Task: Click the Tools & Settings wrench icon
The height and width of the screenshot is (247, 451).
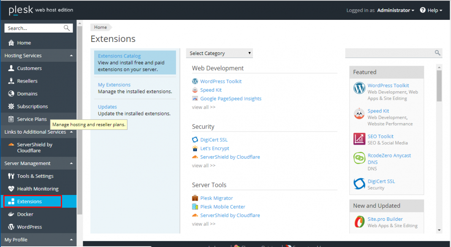Action: (11, 176)
